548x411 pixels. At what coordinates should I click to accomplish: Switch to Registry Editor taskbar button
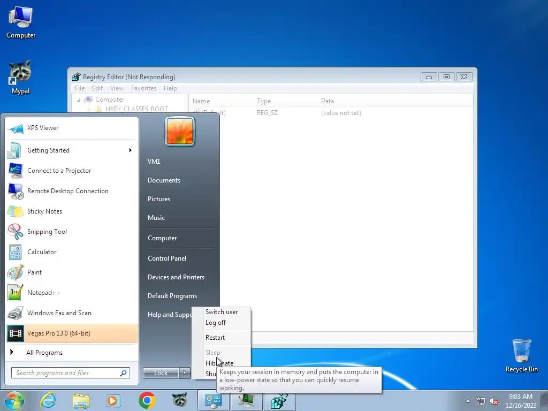[279, 400]
